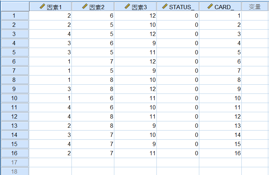Select row header 1
The image size is (269, 175).
(x=15, y=16)
